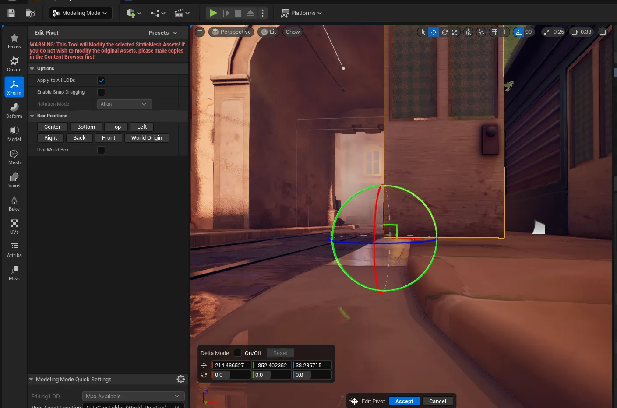Viewport: 617px width, 408px height.
Task: Open the Presets dropdown in Edit Pivot
Action: pos(163,33)
